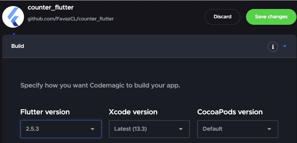Discard the pending changes
The height and width of the screenshot is (143, 297).
click(223, 17)
